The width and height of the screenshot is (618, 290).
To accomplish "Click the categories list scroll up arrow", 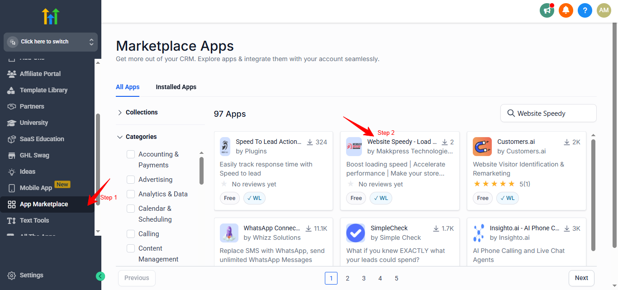I will 202,153.
